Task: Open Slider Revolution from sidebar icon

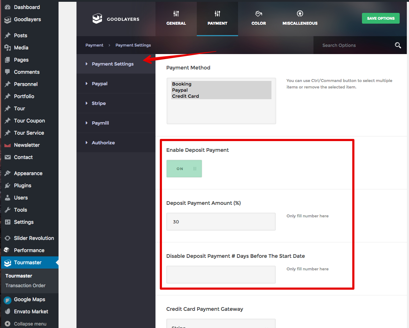Action: 8,238
